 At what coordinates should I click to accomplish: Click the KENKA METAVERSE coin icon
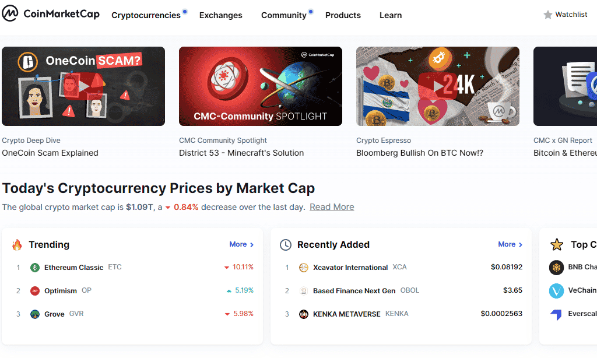tap(303, 314)
